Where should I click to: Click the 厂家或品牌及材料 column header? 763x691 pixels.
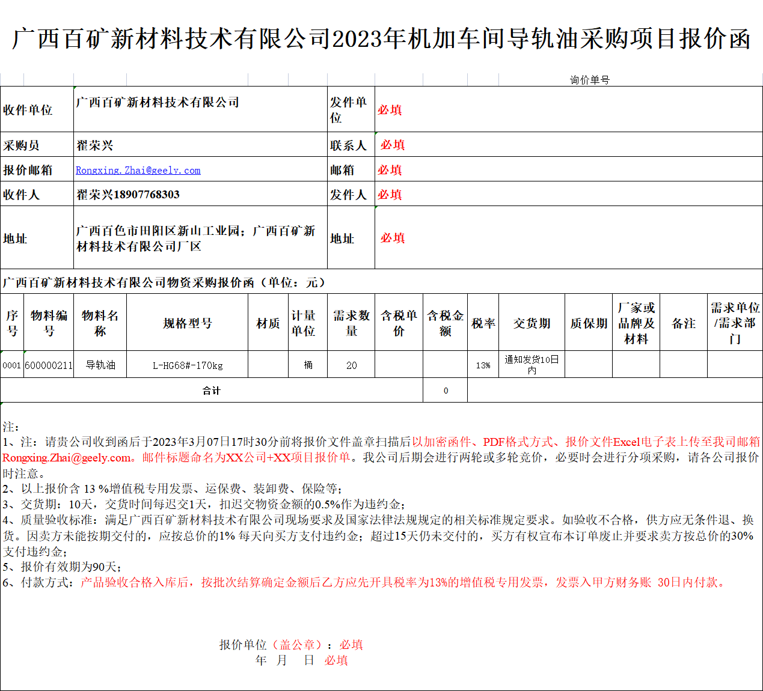pyautogui.click(x=636, y=323)
